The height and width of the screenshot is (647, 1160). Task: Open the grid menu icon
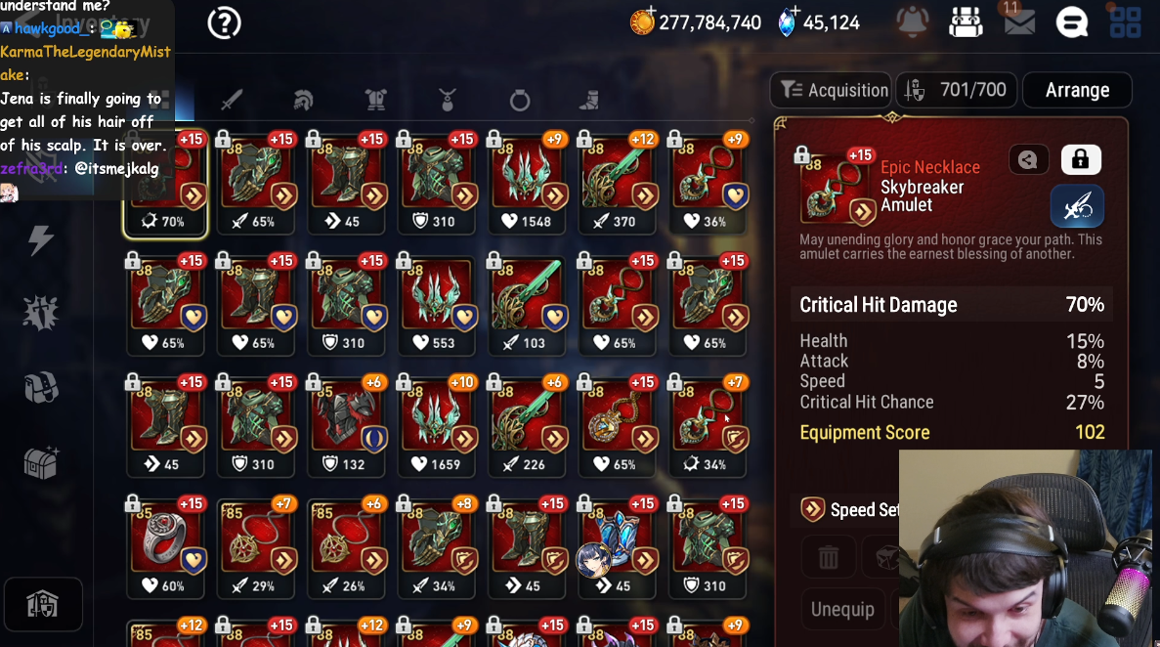pyautogui.click(x=1125, y=22)
